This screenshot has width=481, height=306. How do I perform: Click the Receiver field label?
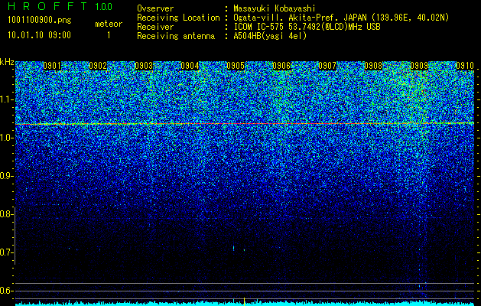tap(155, 27)
